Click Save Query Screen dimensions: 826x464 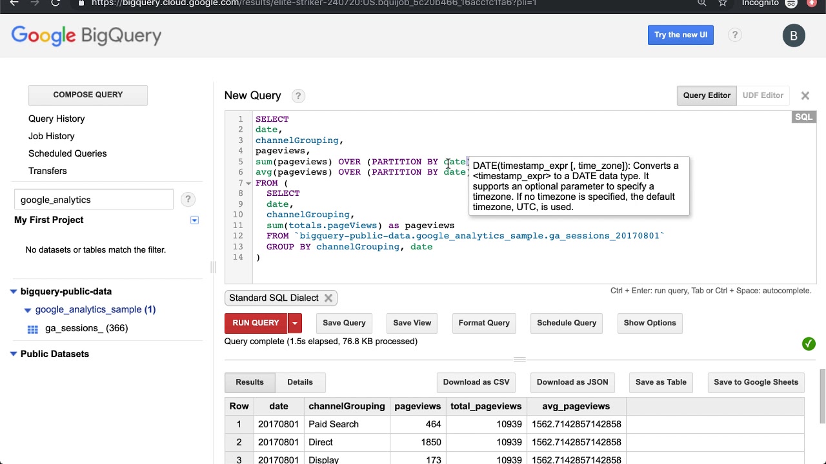click(344, 323)
